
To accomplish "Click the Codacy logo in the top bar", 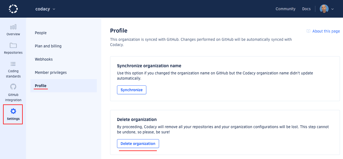I will click(13, 9).
